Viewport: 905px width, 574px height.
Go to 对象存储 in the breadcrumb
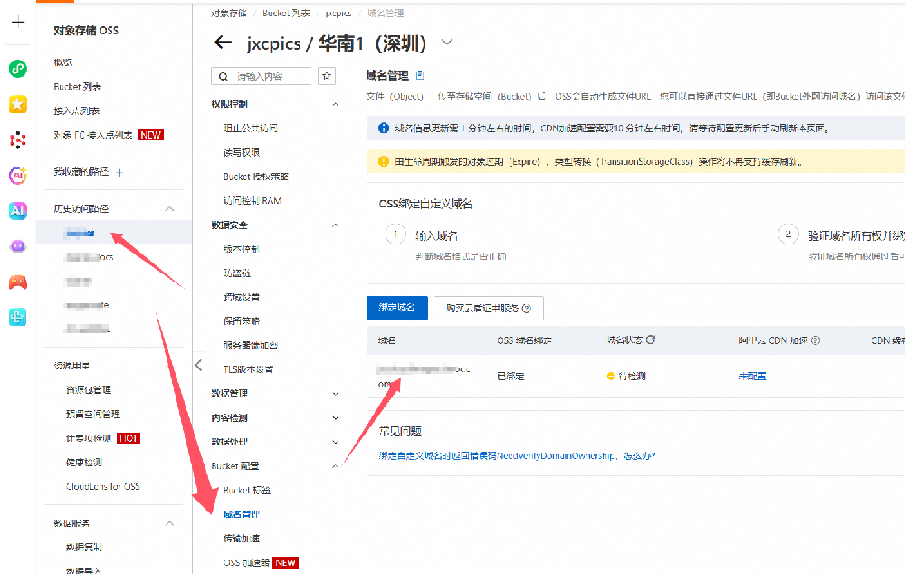click(229, 14)
